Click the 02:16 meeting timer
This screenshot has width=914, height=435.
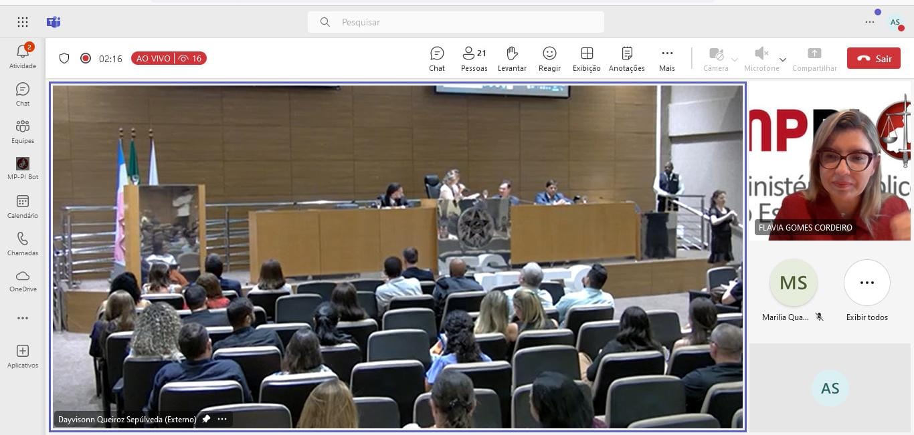pyautogui.click(x=110, y=59)
